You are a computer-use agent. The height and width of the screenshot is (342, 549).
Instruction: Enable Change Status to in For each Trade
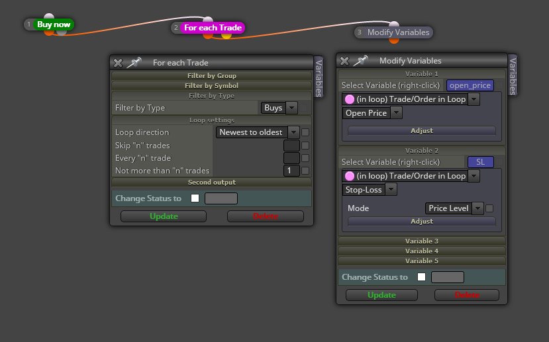click(x=195, y=198)
